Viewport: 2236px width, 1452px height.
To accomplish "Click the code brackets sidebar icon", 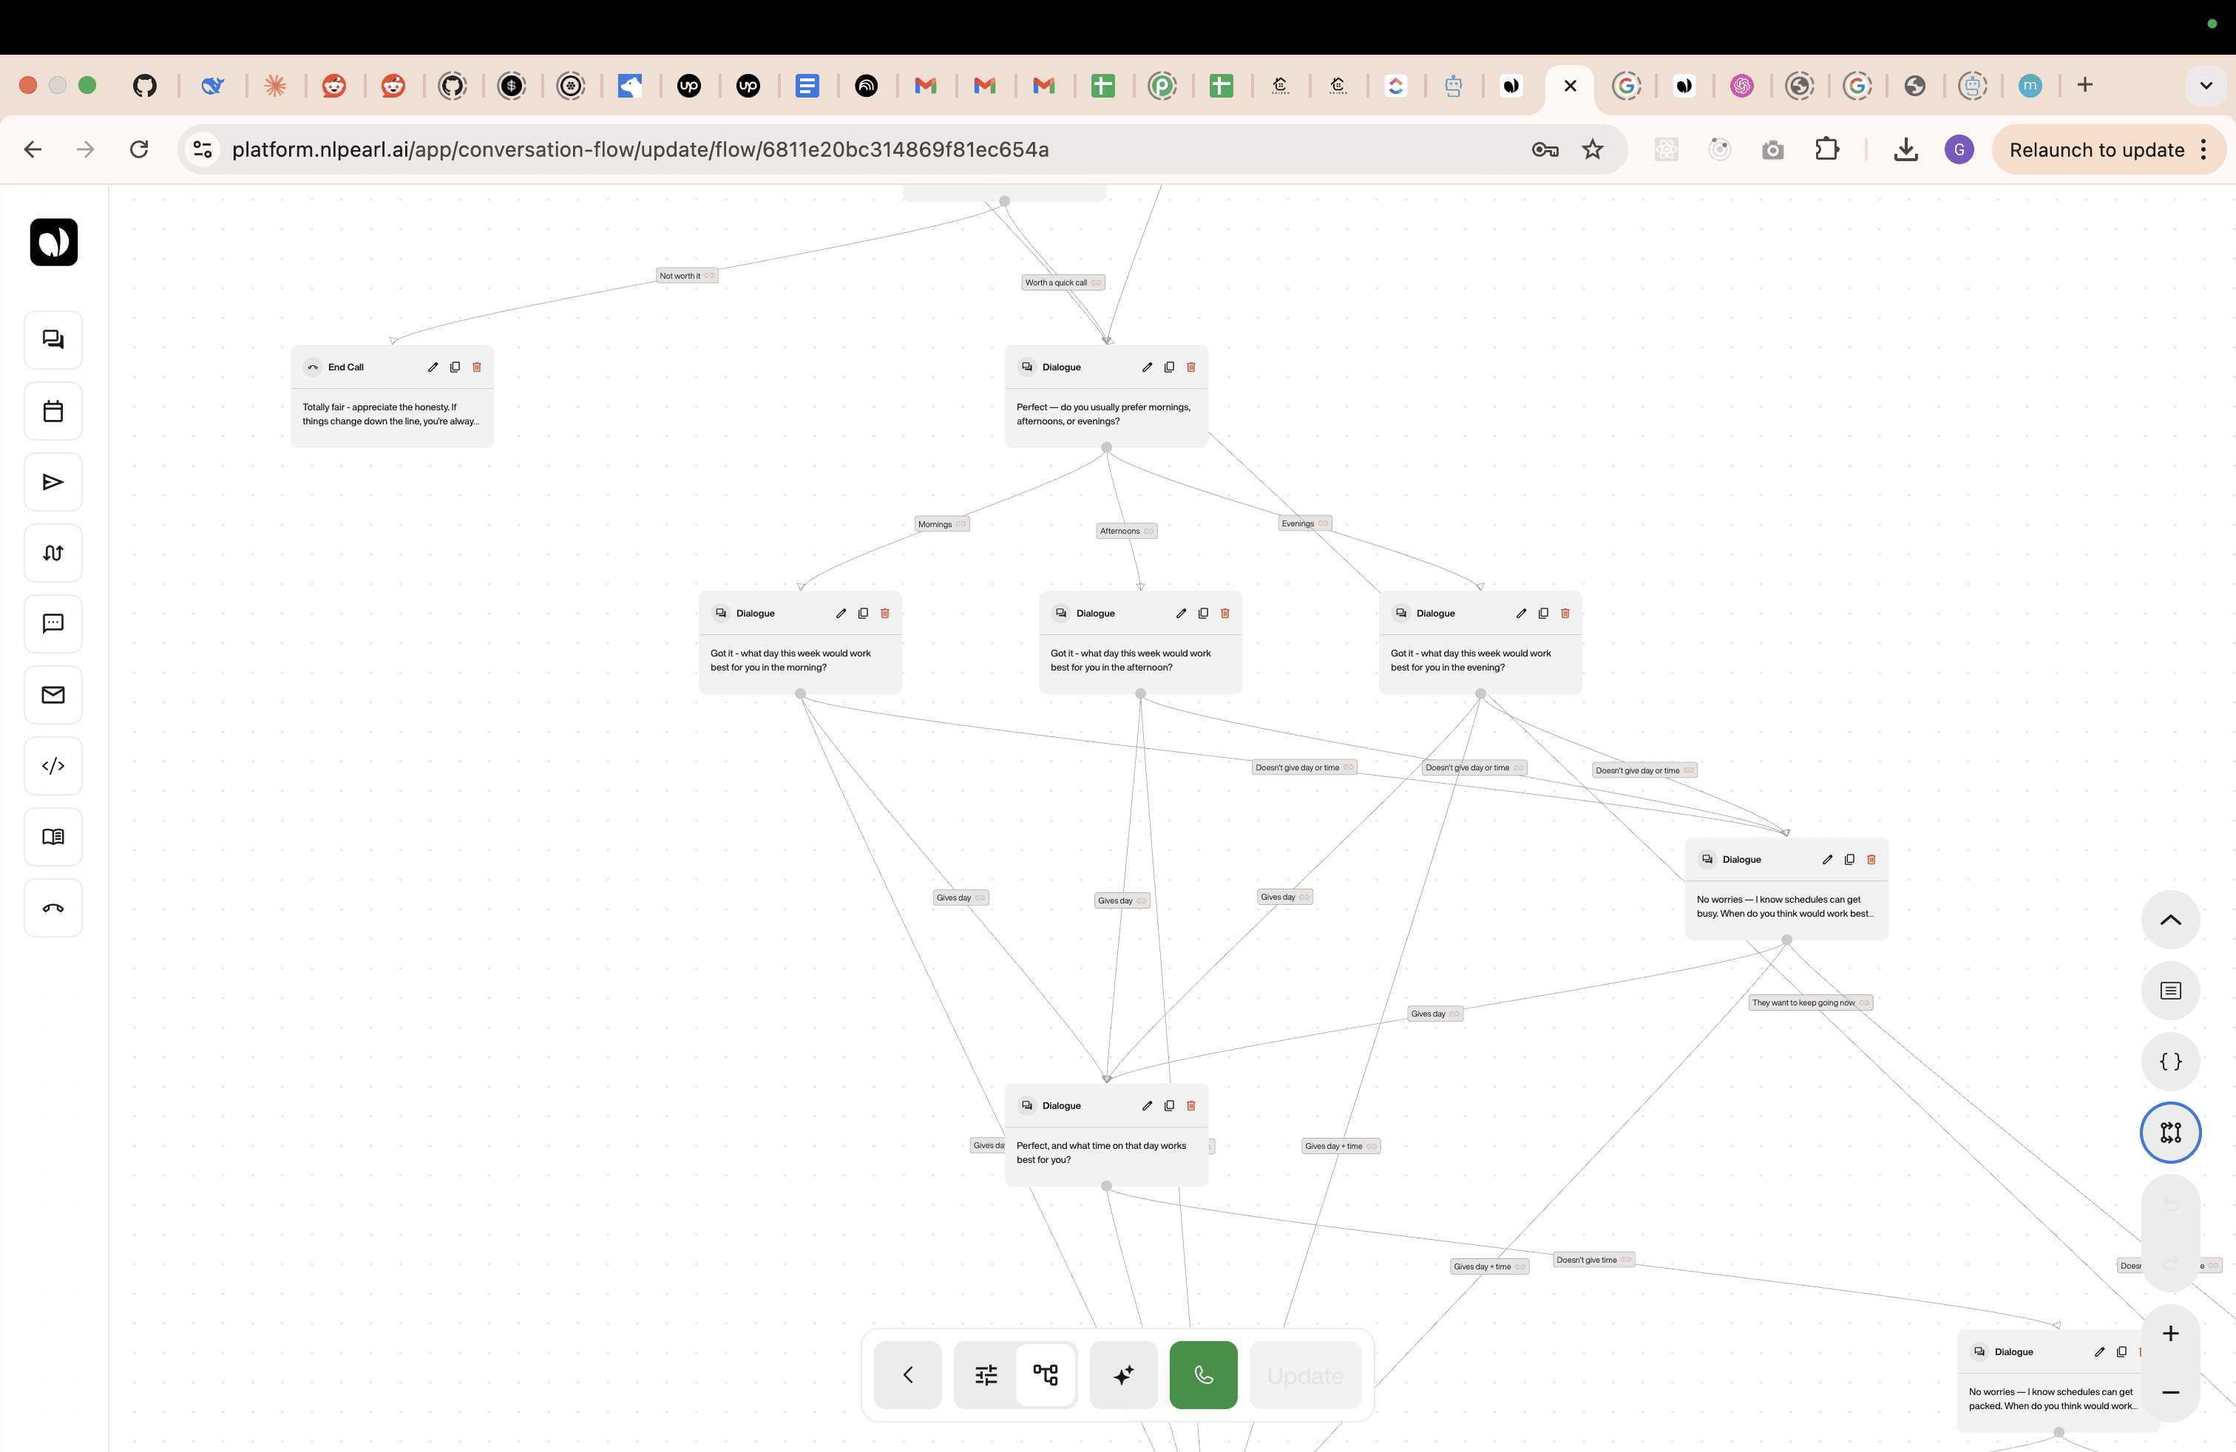I will click(x=52, y=765).
